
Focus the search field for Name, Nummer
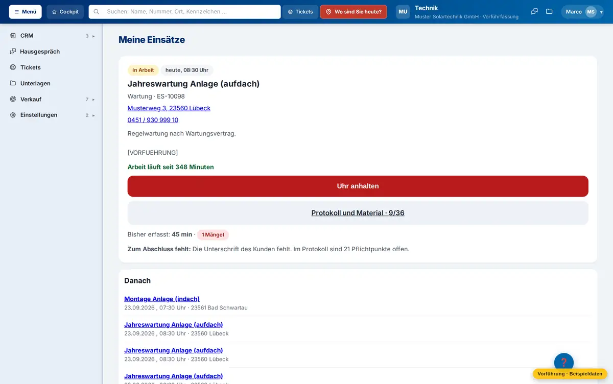point(184,12)
